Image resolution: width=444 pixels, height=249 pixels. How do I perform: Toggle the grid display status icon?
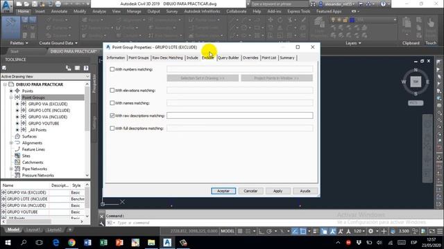pos(240,231)
